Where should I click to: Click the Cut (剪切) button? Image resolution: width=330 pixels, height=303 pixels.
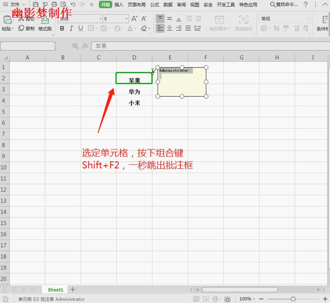27,19
